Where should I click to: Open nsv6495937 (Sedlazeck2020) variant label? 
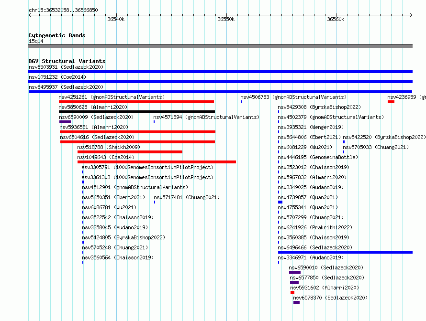coord(66,87)
